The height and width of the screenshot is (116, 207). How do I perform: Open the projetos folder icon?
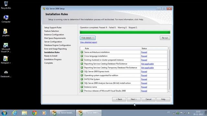(x=6, y=32)
